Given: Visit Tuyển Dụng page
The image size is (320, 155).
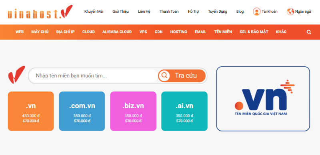Looking at the screenshot, I should point(218,12).
